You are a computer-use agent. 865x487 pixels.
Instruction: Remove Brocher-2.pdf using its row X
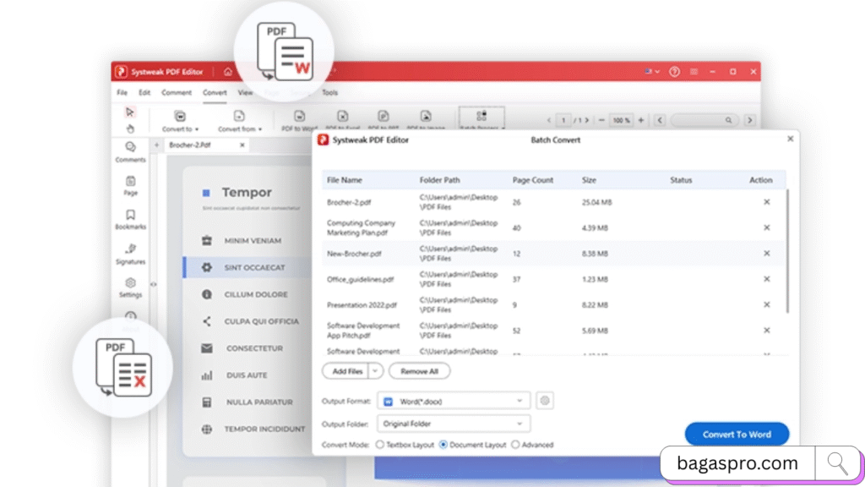click(x=766, y=202)
